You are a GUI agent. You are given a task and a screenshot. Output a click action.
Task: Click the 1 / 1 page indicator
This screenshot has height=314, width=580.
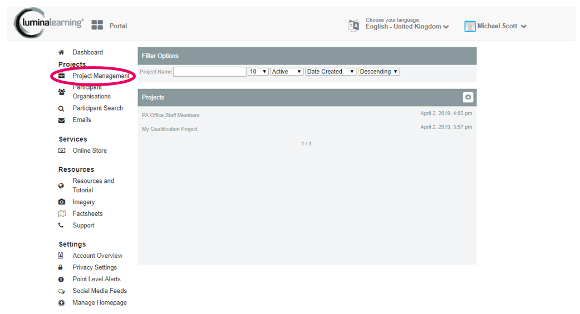306,143
